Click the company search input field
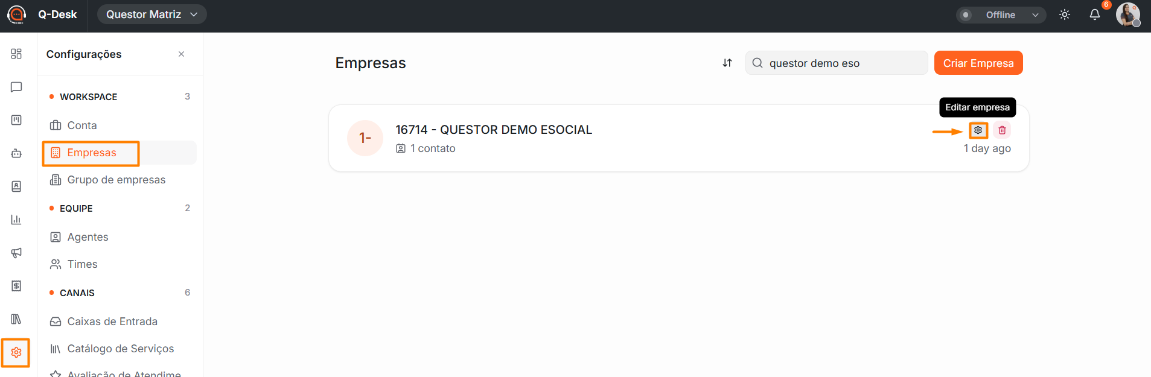Image resolution: width=1151 pixels, height=377 pixels. [837, 63]
